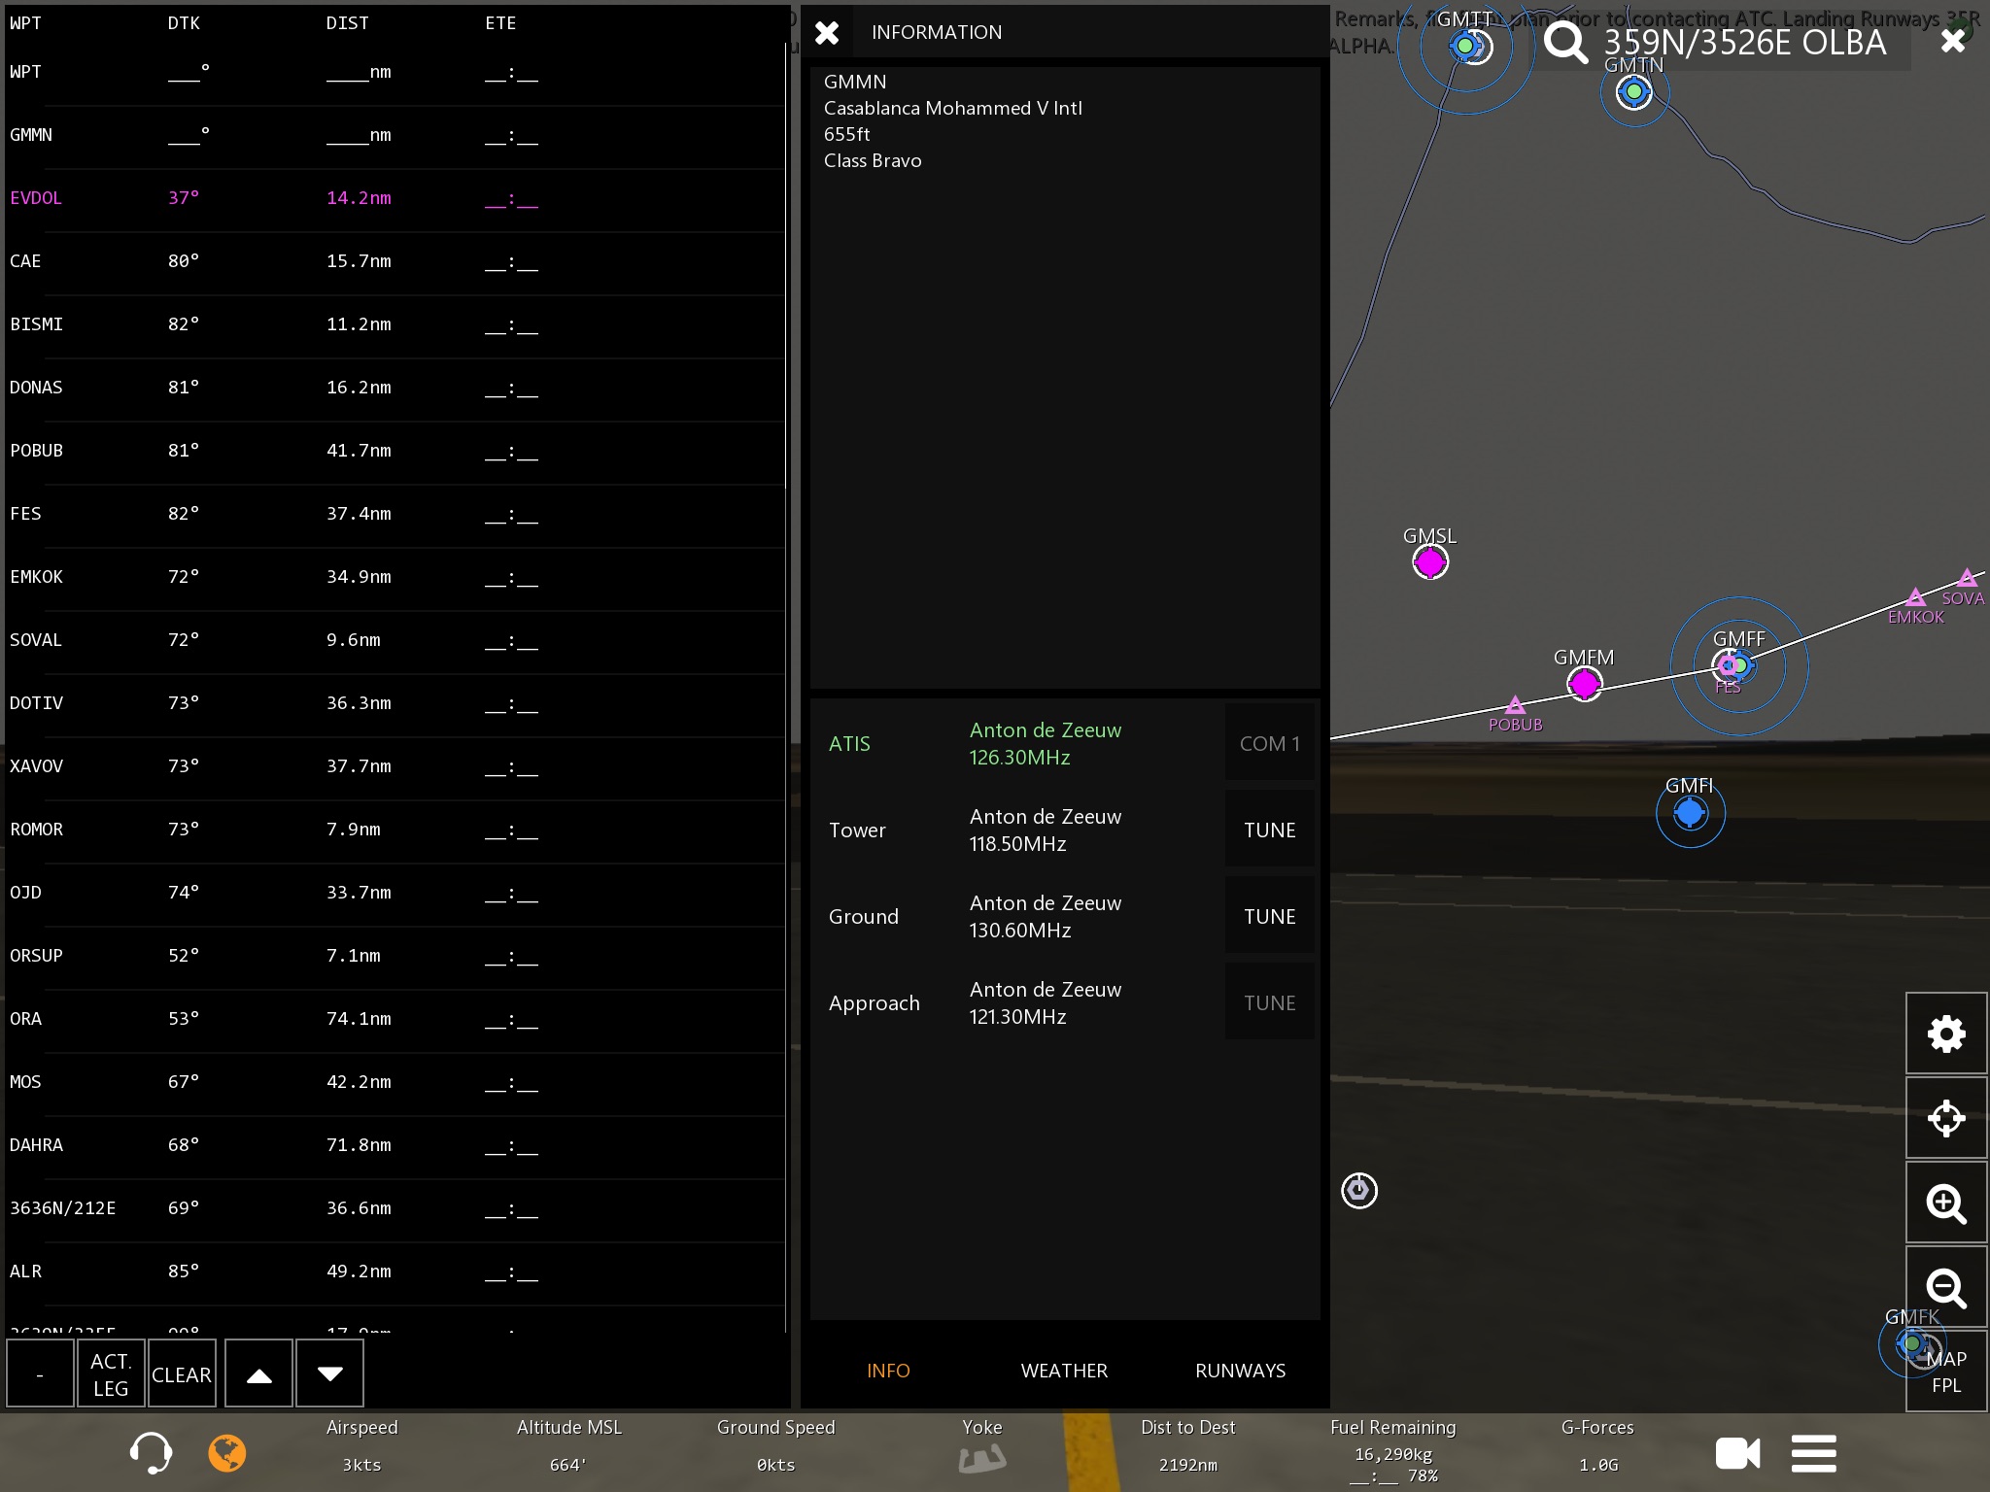1990x1492 pixels.
Task: Toggle MAP FPL view button
Action: [1945, 1372]
